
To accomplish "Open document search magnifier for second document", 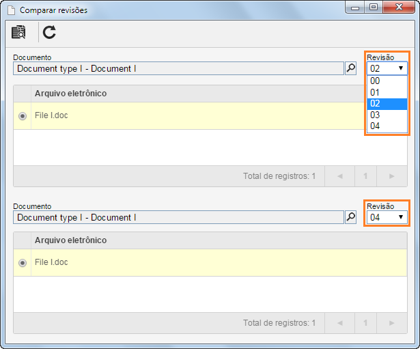I will pos(350,217).
